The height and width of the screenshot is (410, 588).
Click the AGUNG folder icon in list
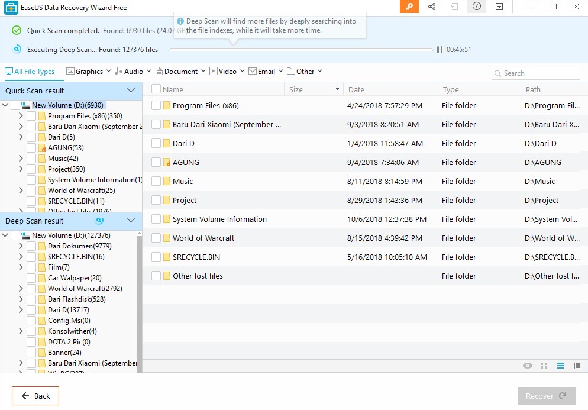[167, 163]
